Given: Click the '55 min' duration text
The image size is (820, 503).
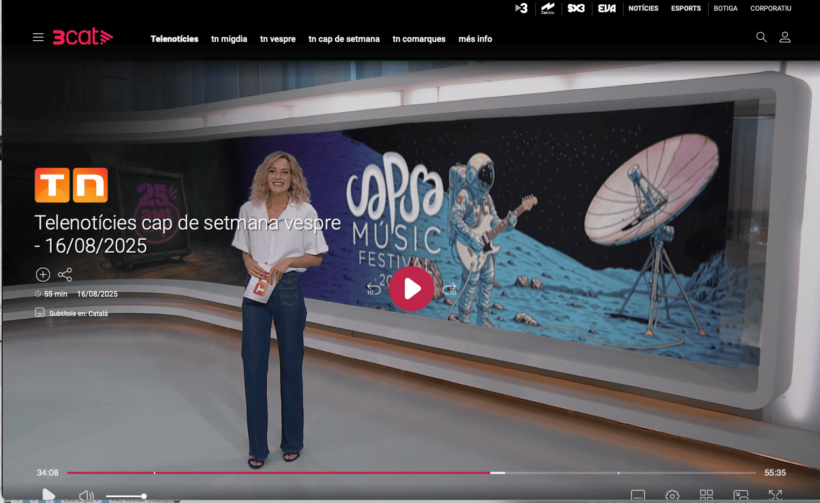Looking at the screenshot, I should point(55,294).
